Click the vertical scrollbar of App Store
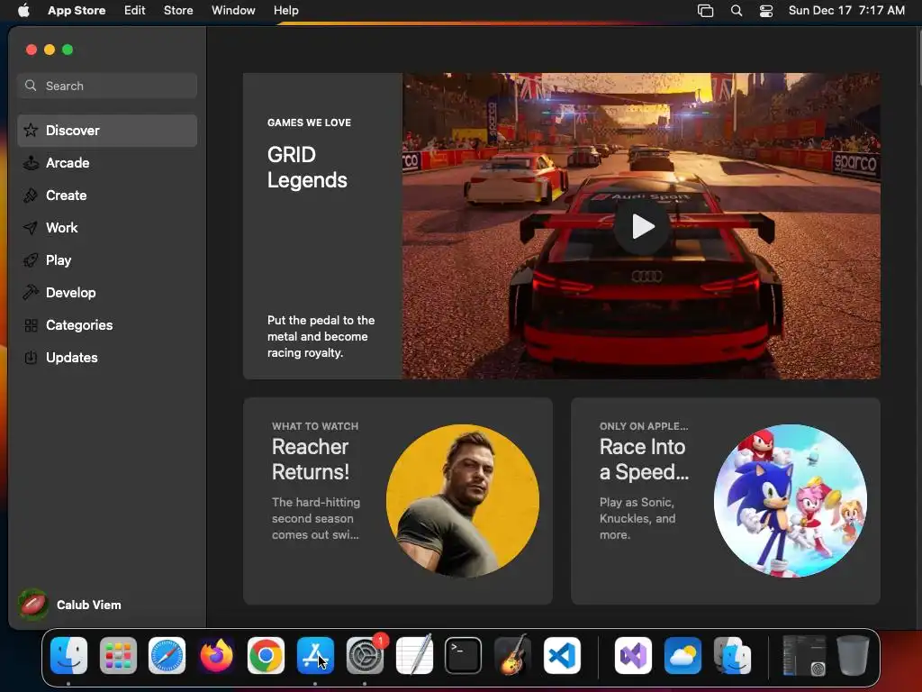The height and width of the screenshot is (692, 922). (x=919, y=59)
